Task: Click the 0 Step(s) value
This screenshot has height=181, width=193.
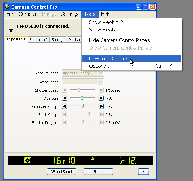Action: click(113, 123)
